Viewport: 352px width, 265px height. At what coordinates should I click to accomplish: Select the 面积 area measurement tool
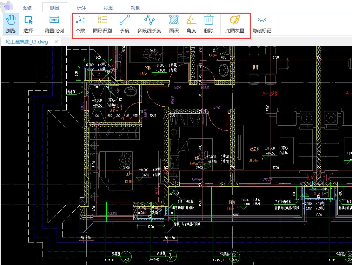click(x=174, y=23)
